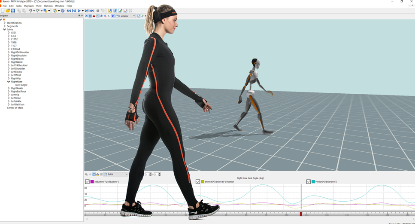
Task: Click the grey record button
Action: coord(98,11)
